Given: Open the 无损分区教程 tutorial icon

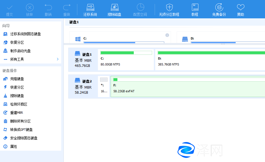Looking at the screenshot, I should click(169, 7).
